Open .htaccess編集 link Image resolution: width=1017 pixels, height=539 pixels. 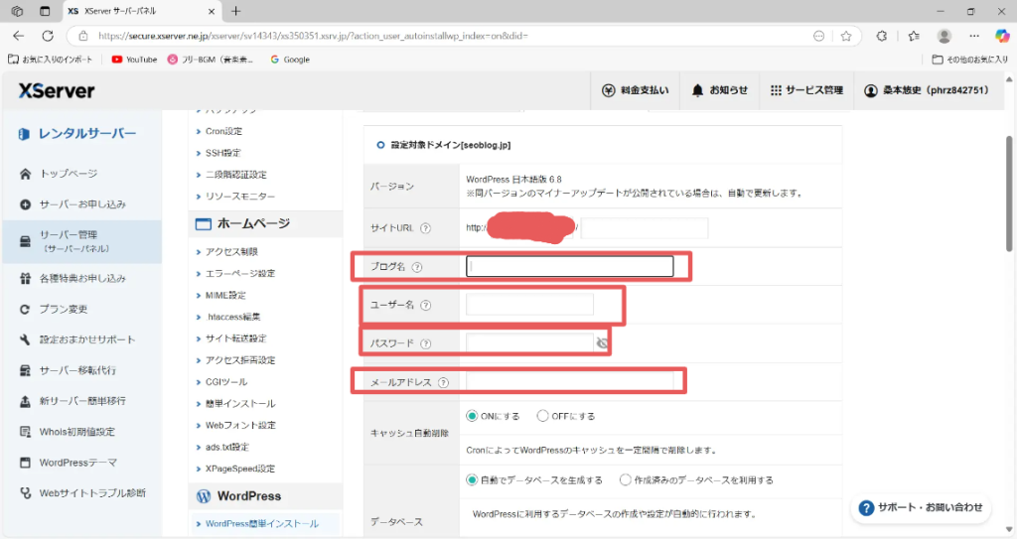(232, 318)
